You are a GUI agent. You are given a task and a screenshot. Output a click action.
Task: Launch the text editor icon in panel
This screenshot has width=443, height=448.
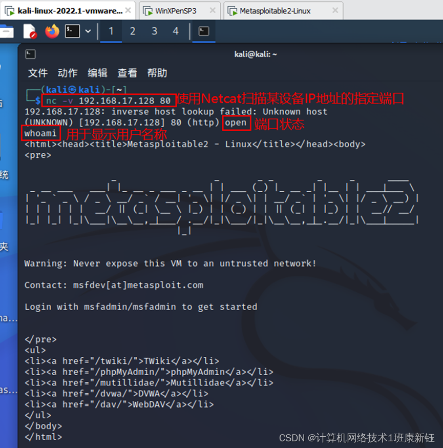(x=30, y=31)
